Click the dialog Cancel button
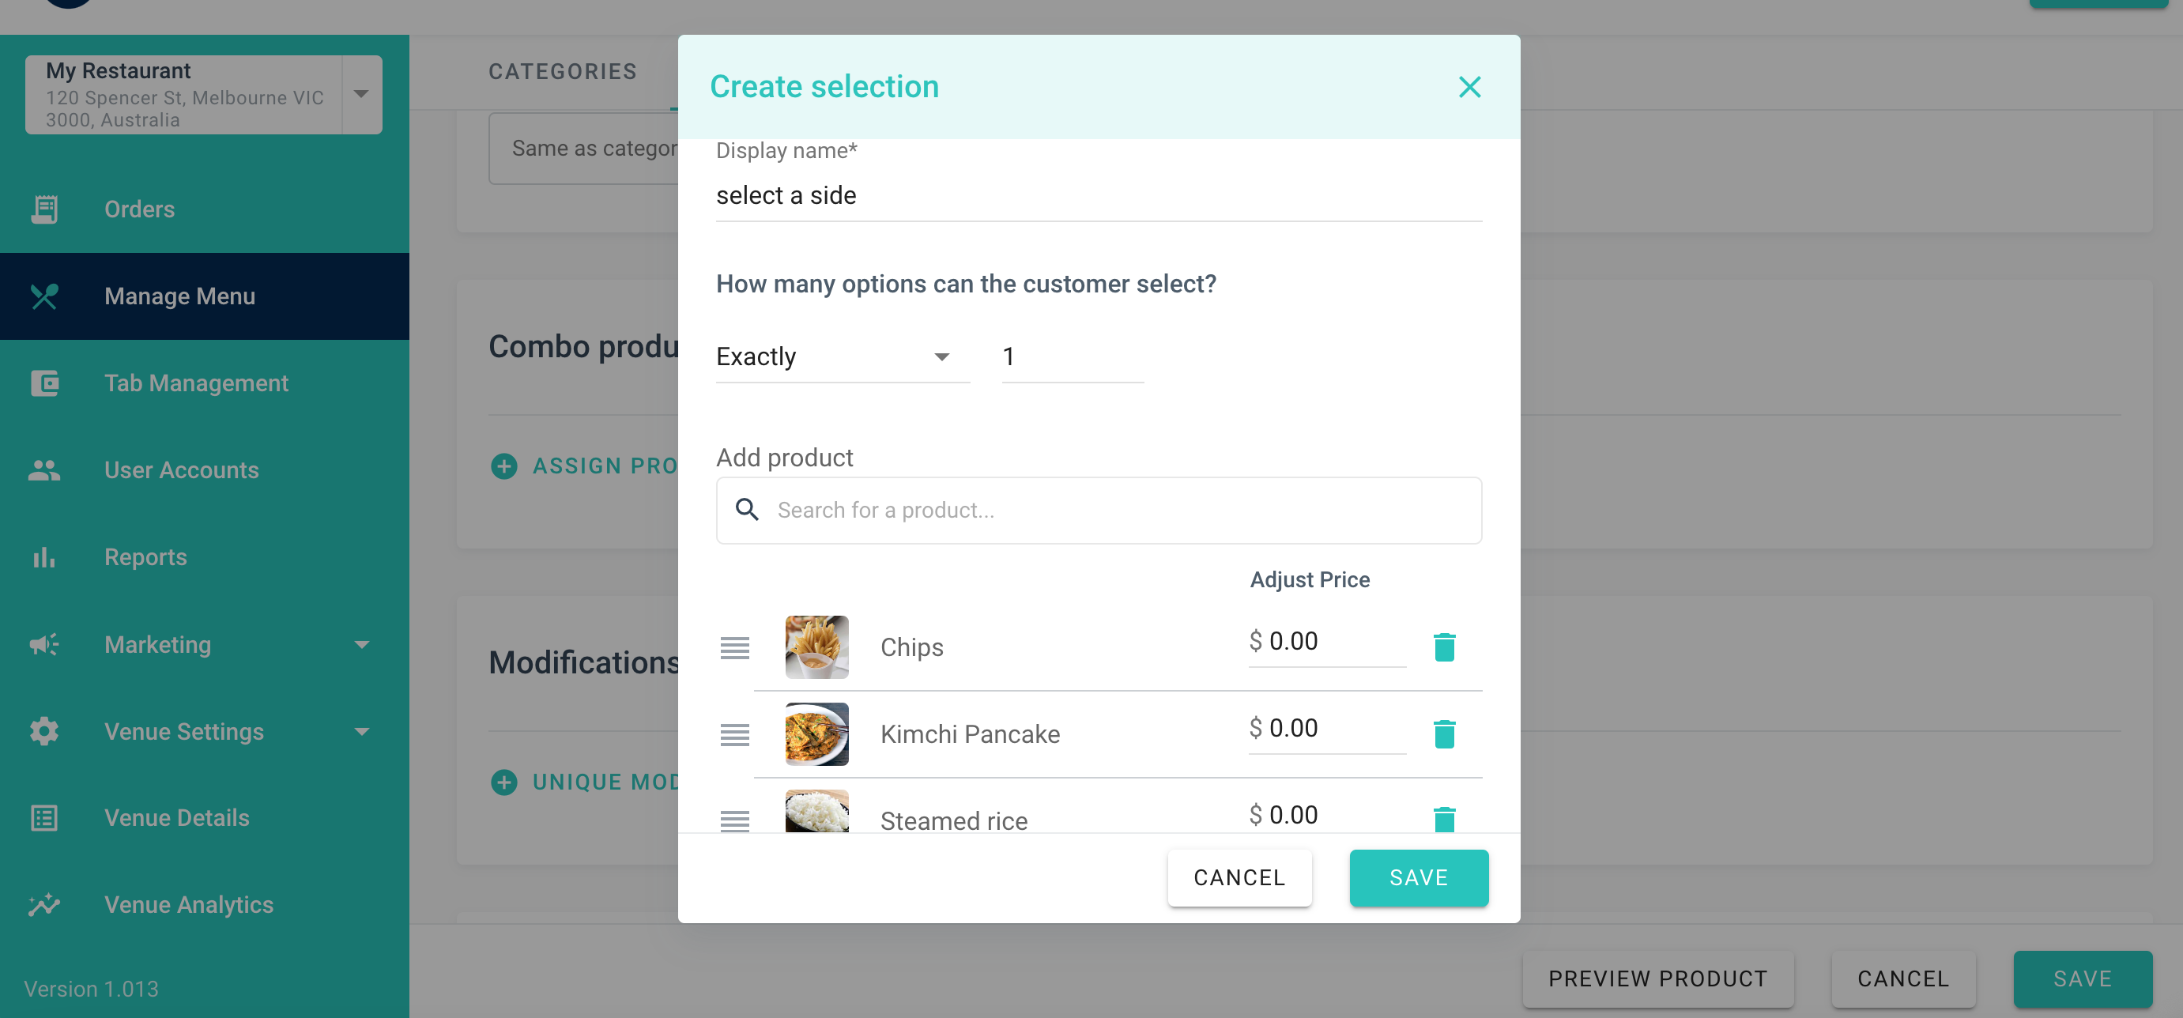The width and height of the screenshot is (2183, 1018). click(x=1239, y=877)
